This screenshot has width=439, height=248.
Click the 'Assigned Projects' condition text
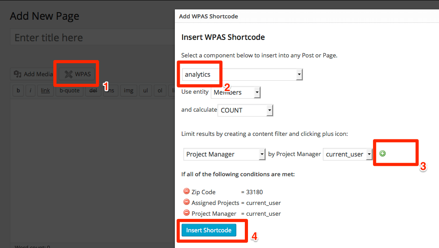[215, 203]
